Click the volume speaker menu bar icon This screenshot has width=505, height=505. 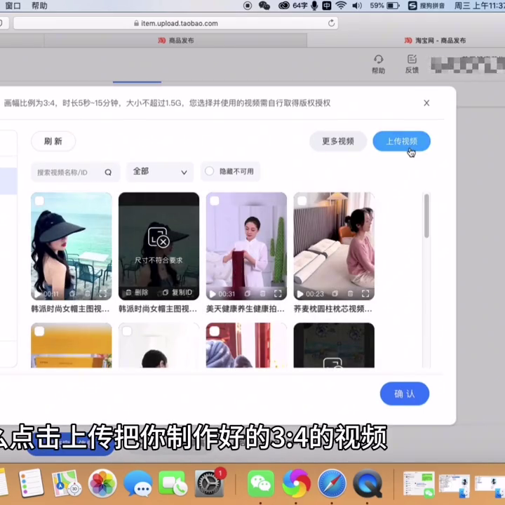[x=357, y=6]
